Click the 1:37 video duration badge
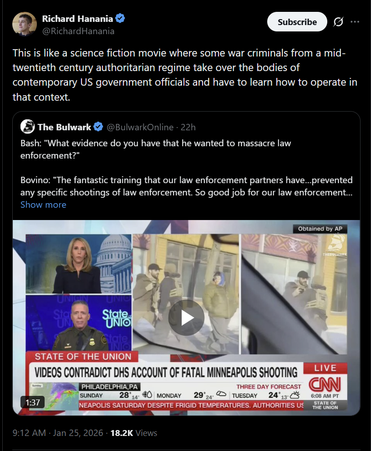Screen dimensions: 371x451 (x=32, y=402)
